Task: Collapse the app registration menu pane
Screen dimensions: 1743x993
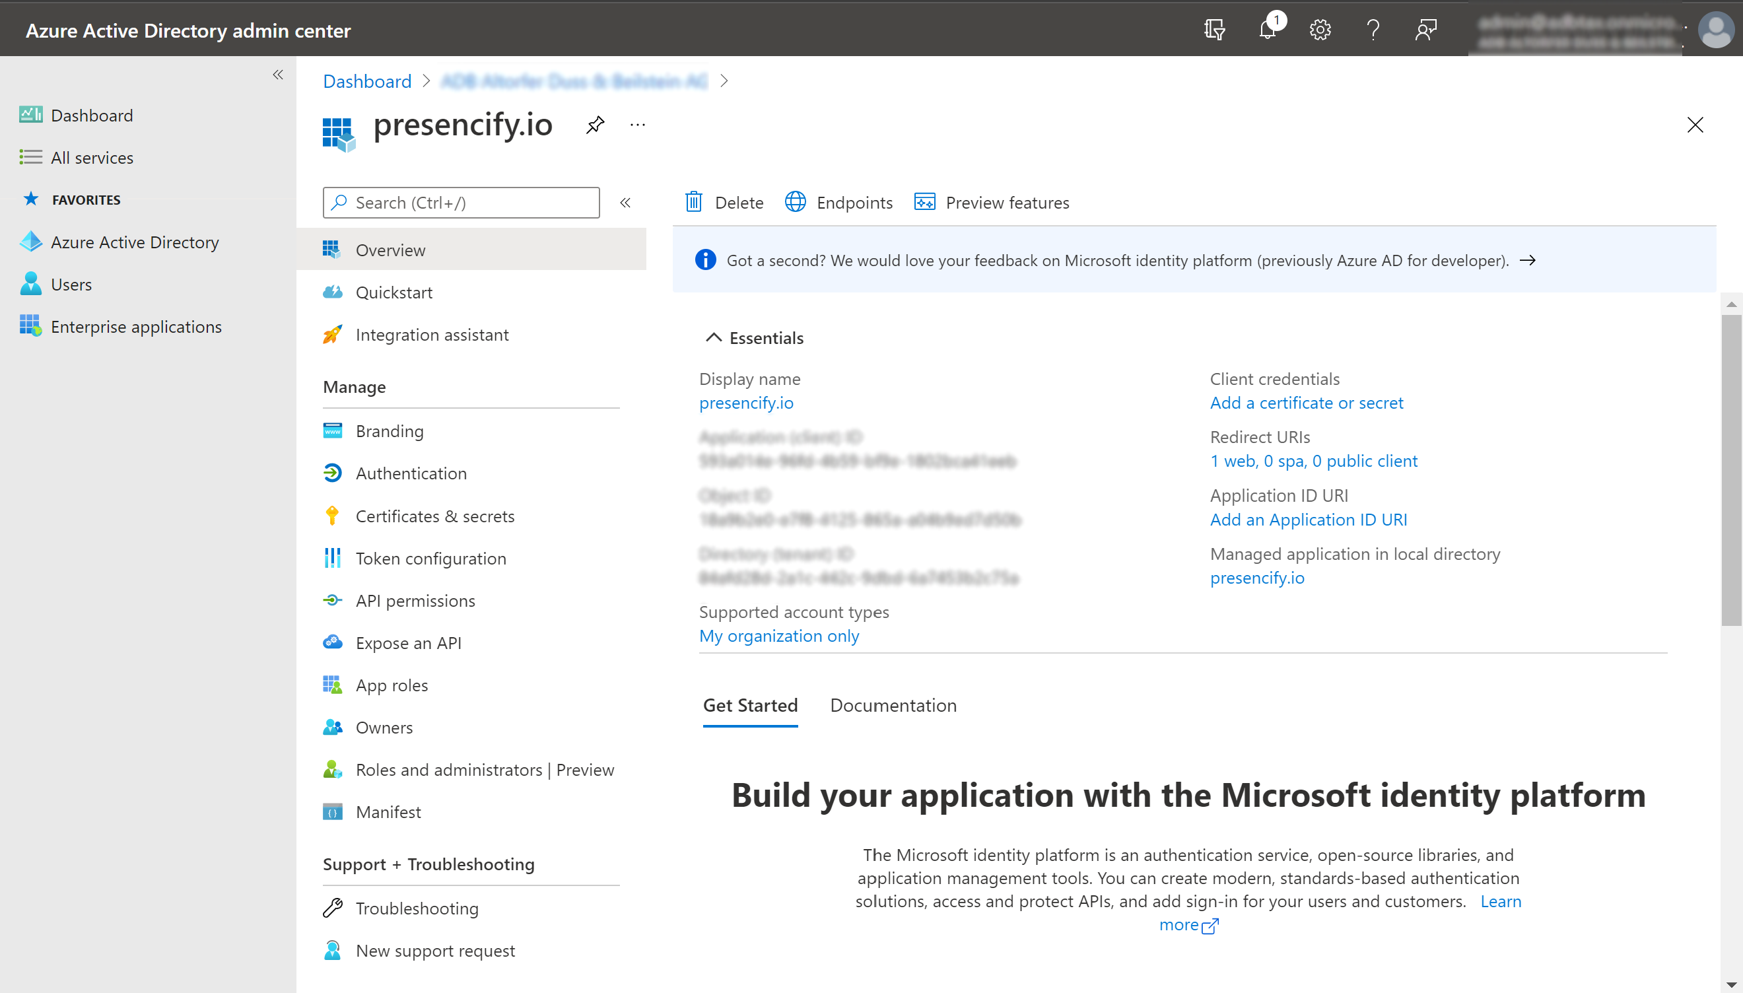Action: pos(625,203)
